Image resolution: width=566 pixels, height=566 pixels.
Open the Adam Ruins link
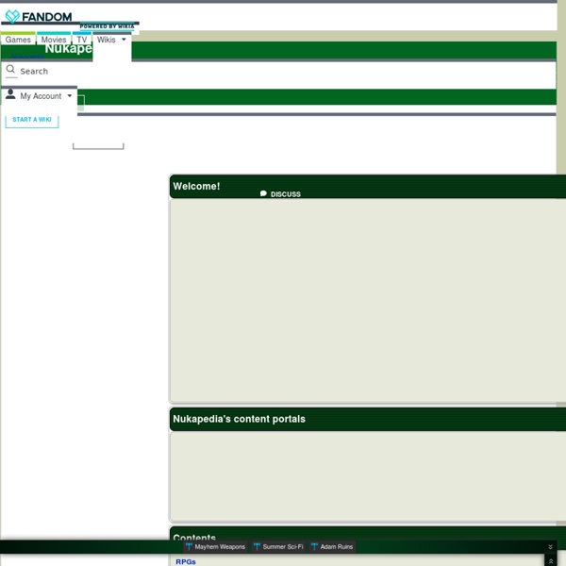point(337,547)
